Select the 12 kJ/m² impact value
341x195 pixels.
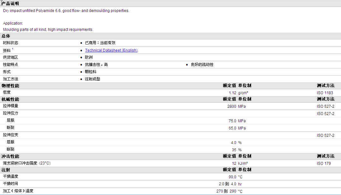(240, 163)
